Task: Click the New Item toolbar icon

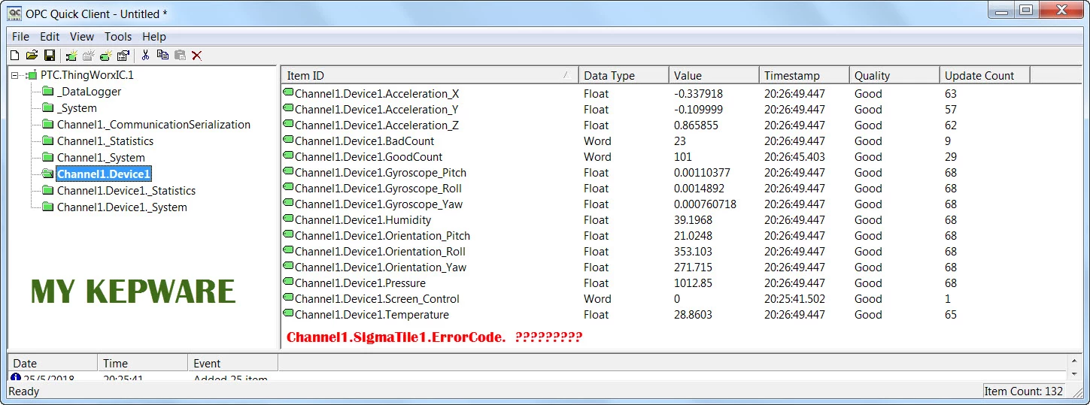Action: [106, 55]
